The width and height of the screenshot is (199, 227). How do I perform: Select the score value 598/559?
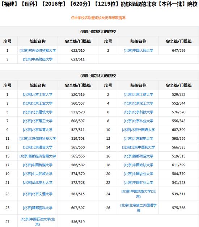pyautogui.click(x=179, y=139)
